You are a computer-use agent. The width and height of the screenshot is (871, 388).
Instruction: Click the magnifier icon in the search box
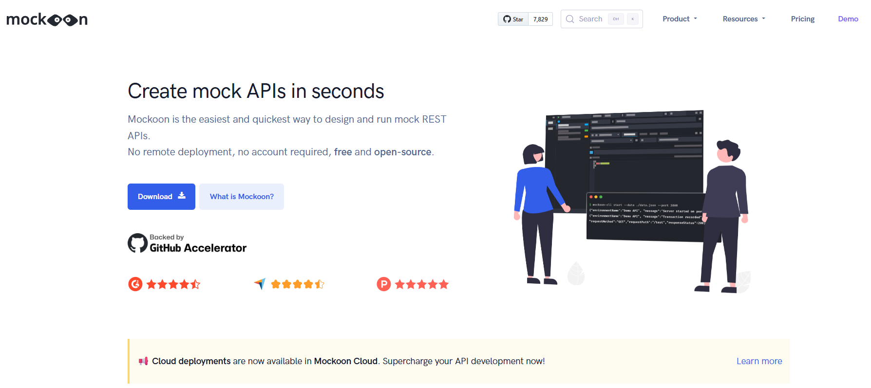pos(570,19)
